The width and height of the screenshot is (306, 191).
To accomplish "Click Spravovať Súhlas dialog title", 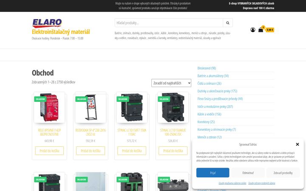I will [x=248, y=144].
